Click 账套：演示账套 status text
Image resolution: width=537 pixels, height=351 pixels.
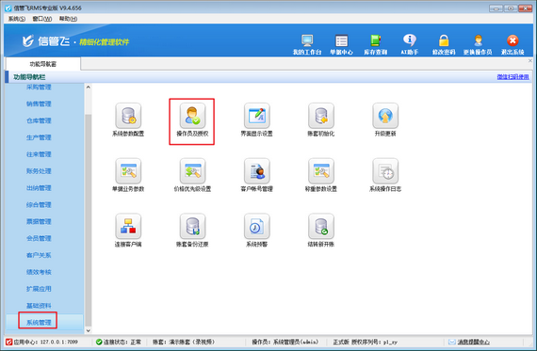[184, 342]
